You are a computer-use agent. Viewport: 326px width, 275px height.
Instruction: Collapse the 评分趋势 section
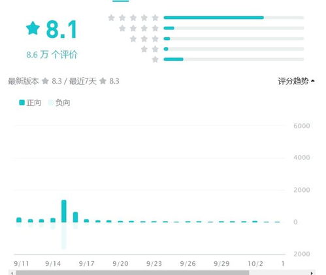coord(297,81)
